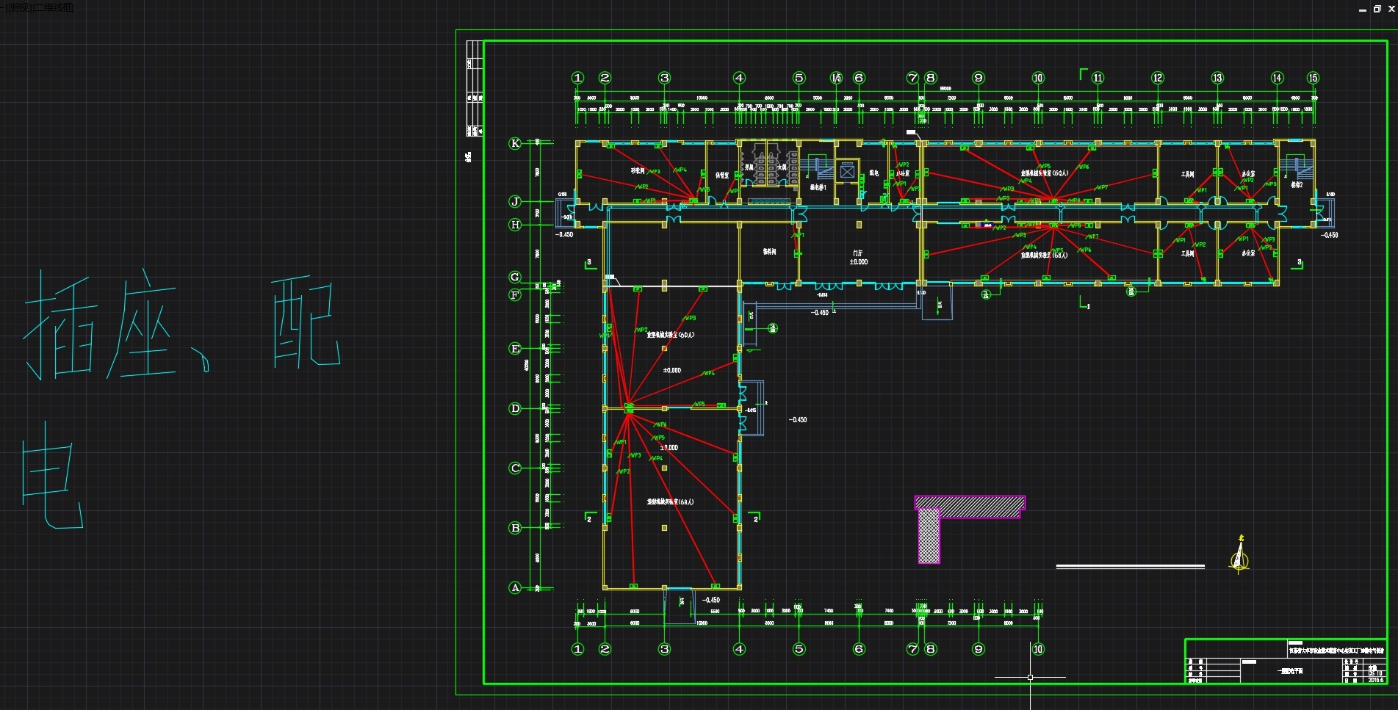1398x710 pixels.
Task: Select the lab label ending (60人) in the upper wing
Action: click(x=1044, y=174)
